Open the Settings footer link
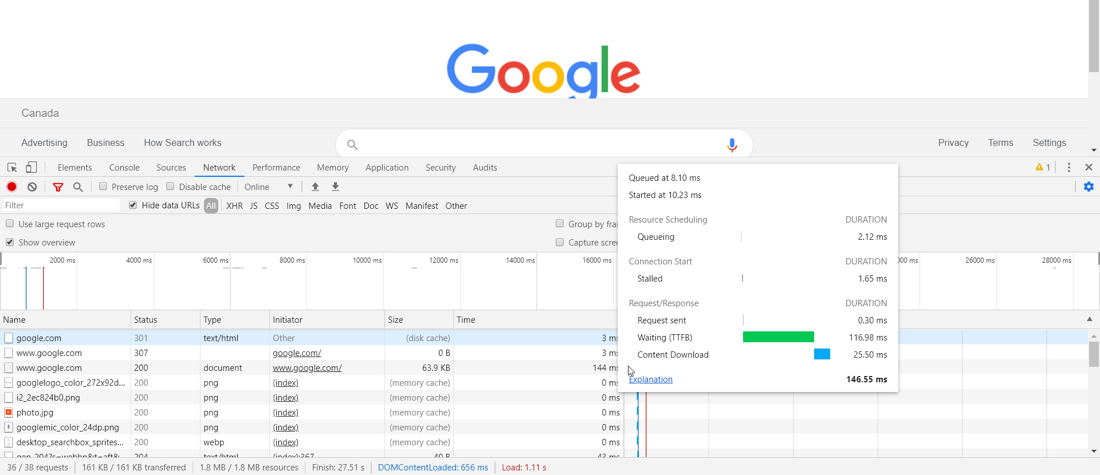The height and width of the screenshot is (475, 1100). [1050, 143]
